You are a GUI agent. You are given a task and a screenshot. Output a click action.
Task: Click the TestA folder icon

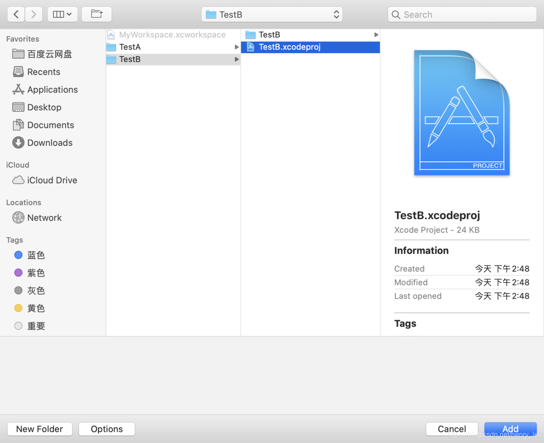(111, 47)
